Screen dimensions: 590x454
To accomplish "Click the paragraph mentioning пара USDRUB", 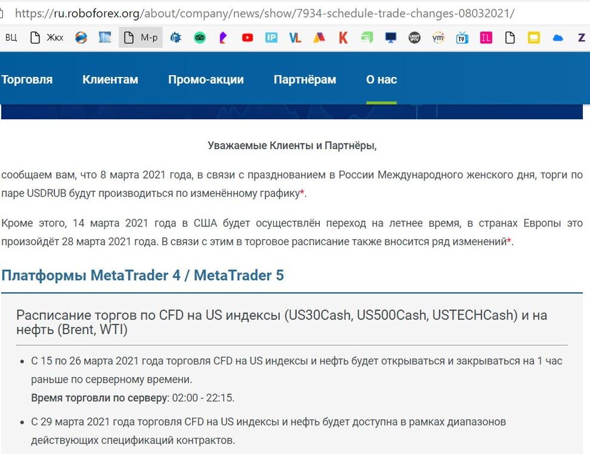I will coord(292,184).
